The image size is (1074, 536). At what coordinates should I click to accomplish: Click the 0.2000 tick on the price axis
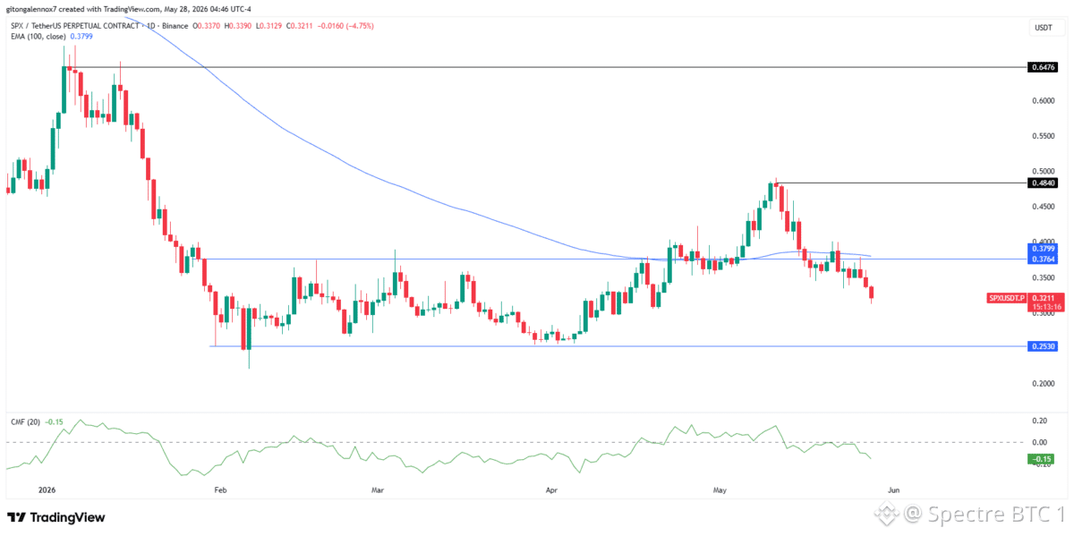1043,383
